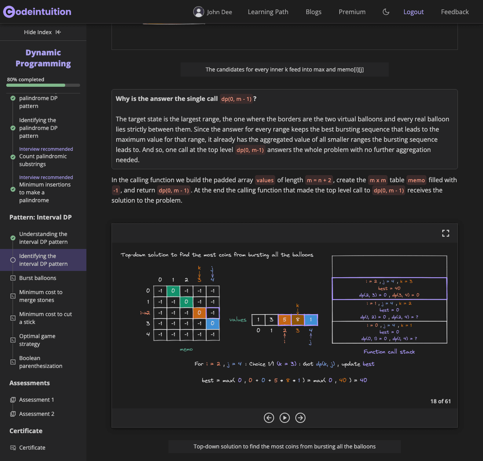Collapse sidebar with Hide Index arrow

coord(58,32)
